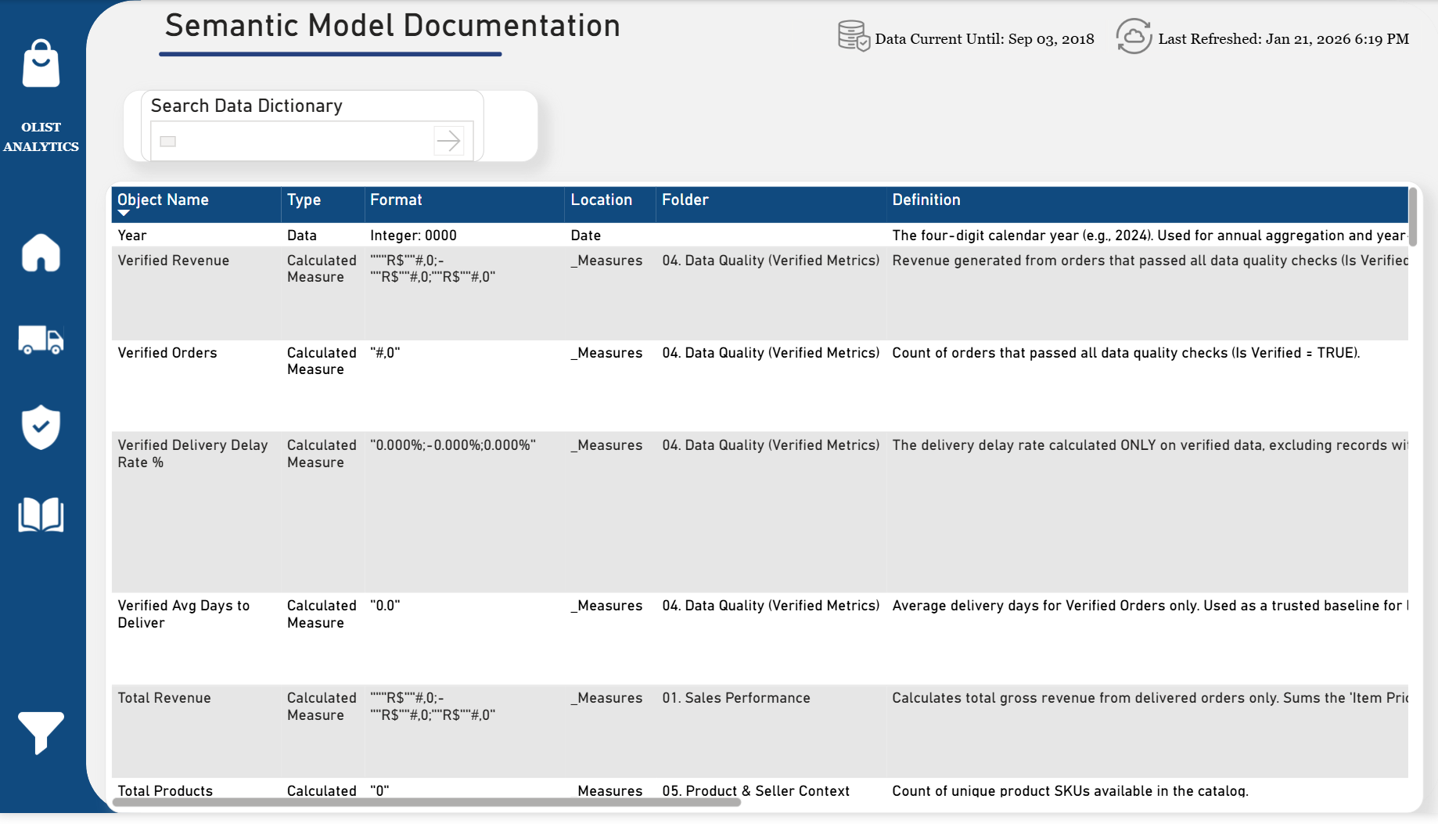Select the Total Revenue object name cell
The image size is (1438, 824).
[164, 698]
